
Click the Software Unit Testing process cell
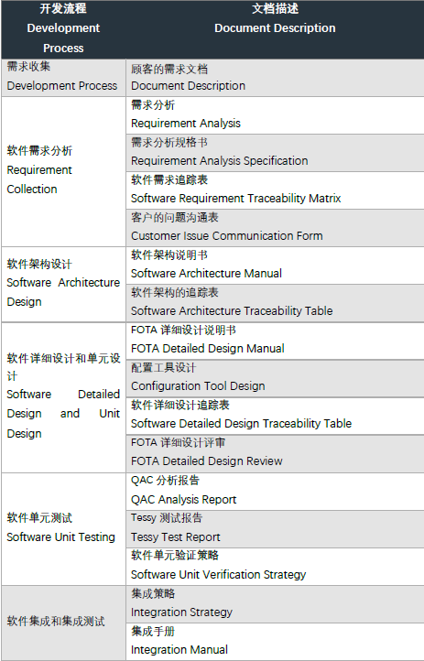(x=63, y=528)
